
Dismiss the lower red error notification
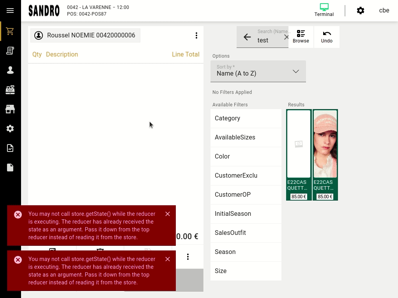tap(168, 259)
